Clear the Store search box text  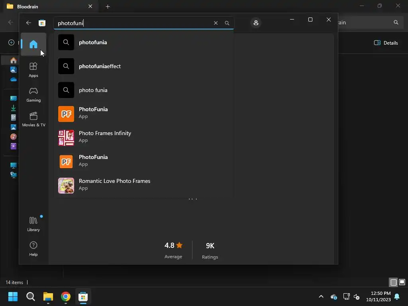[x=216, y=23]
